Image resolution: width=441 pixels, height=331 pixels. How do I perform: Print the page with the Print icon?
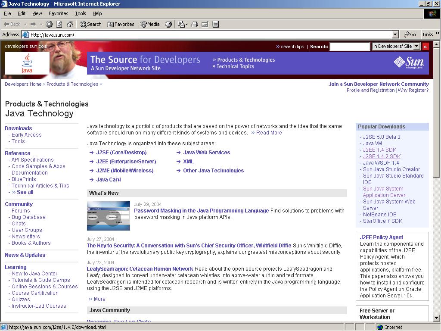195,24
